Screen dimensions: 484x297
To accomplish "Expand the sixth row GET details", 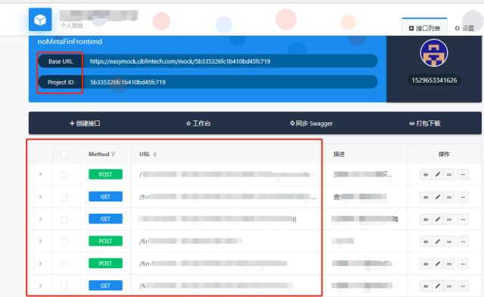I will tap(40, 286).
